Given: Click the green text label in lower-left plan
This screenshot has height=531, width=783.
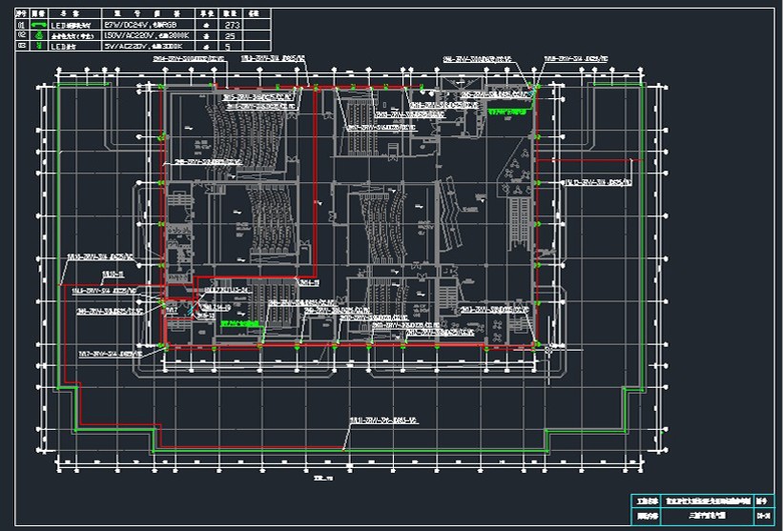Looking at the screenshot, I should click(238, 323).
